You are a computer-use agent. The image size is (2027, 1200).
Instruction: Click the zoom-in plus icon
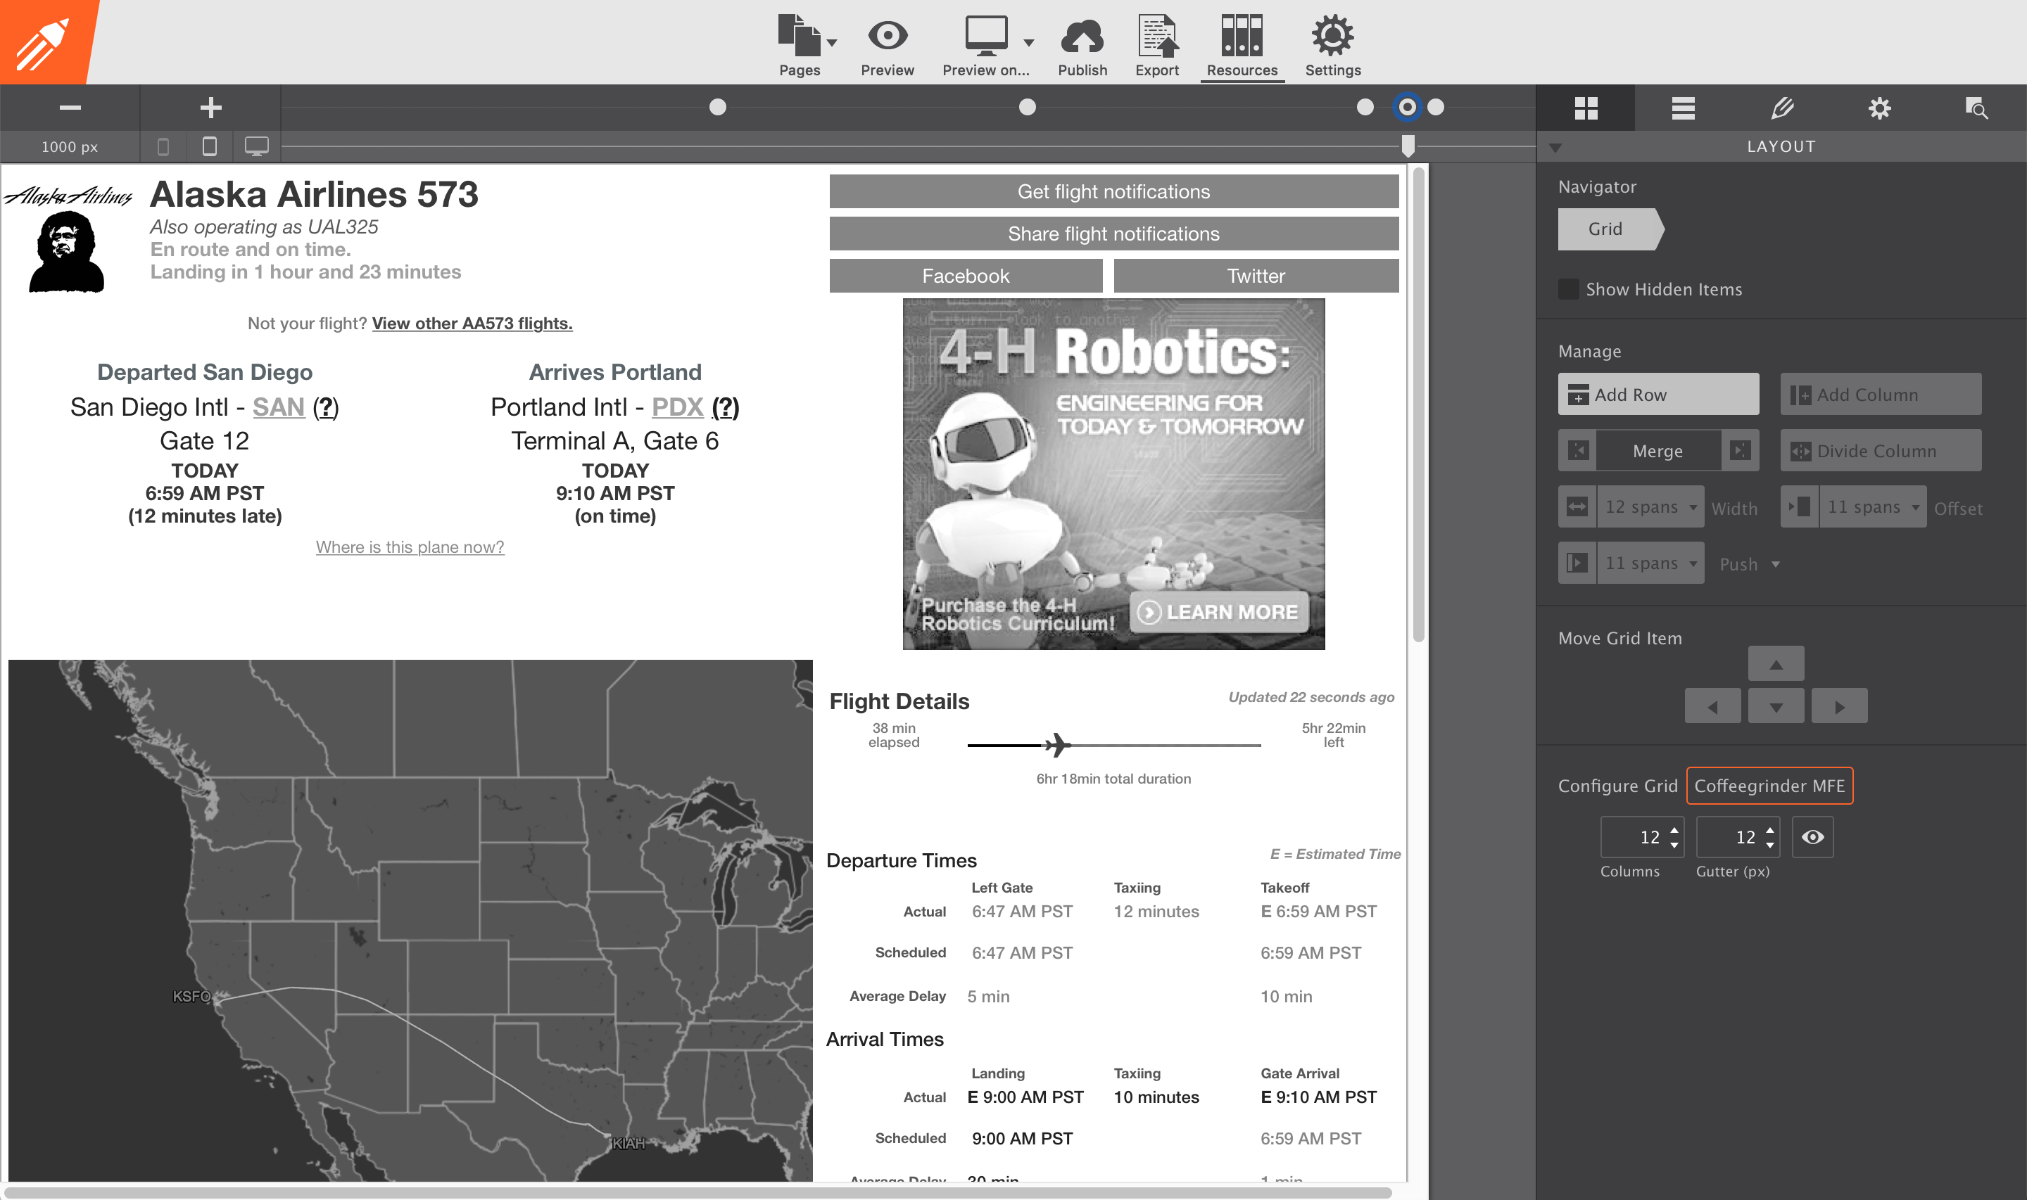[210, 108]
